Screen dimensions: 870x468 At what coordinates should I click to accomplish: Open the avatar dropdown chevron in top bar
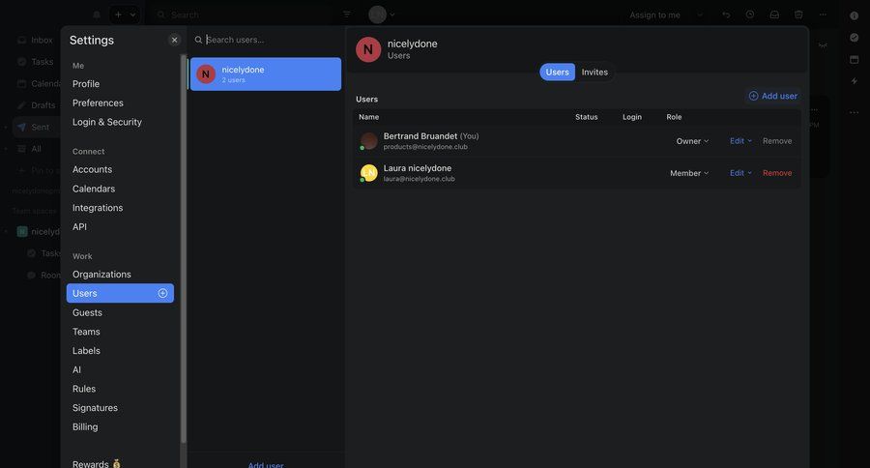(392, 15)
